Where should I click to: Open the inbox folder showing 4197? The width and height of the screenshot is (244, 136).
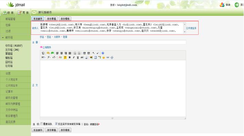[14, 46]
